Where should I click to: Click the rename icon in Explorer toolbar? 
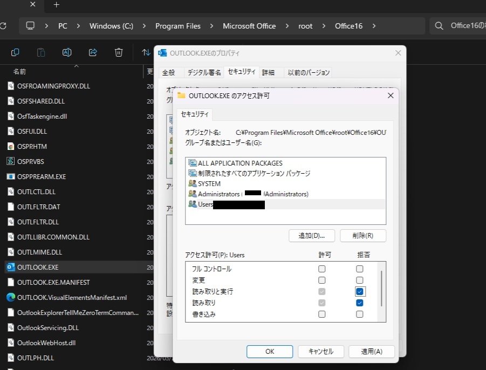pos(67,52)
